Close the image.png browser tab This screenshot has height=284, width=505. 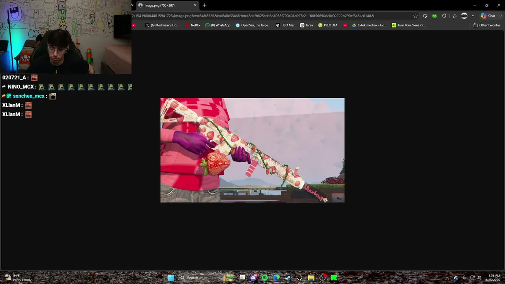click(195, 6)
